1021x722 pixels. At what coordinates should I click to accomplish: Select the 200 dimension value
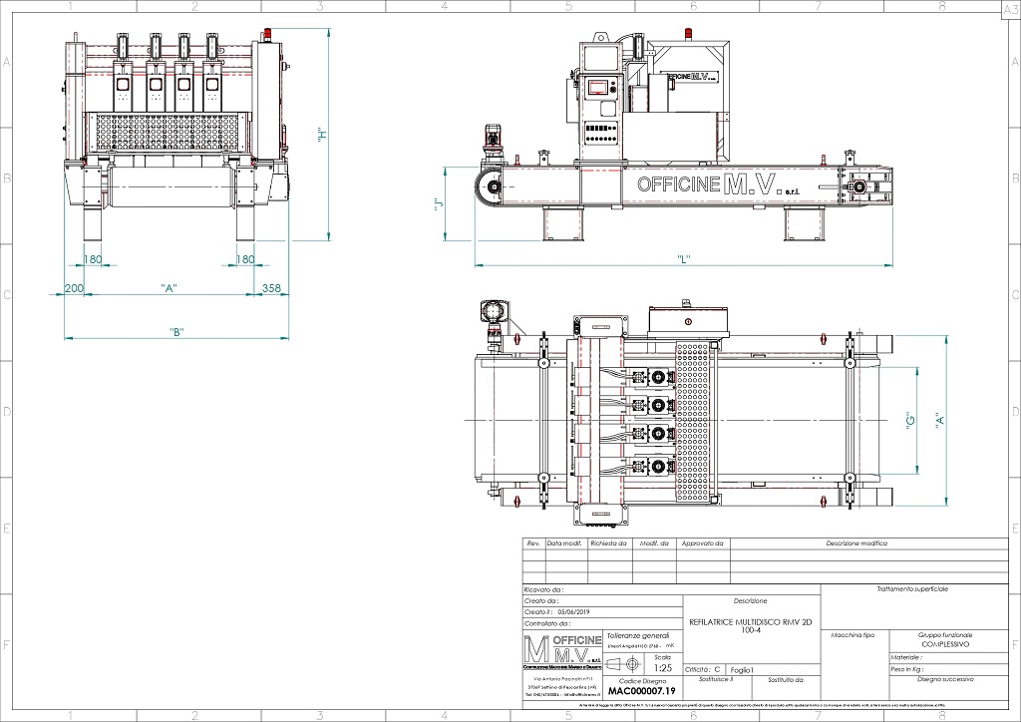74,288
